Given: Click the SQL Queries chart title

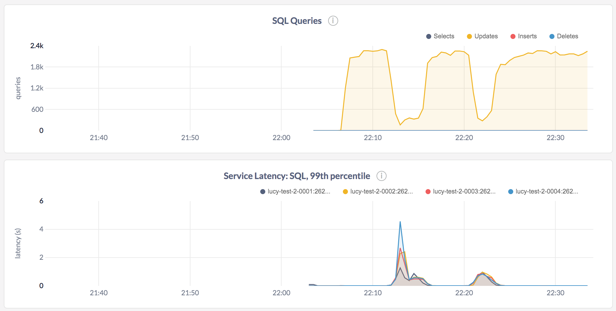Looking at the screenshot, I should pyautogui.click(x=297, y=21).
